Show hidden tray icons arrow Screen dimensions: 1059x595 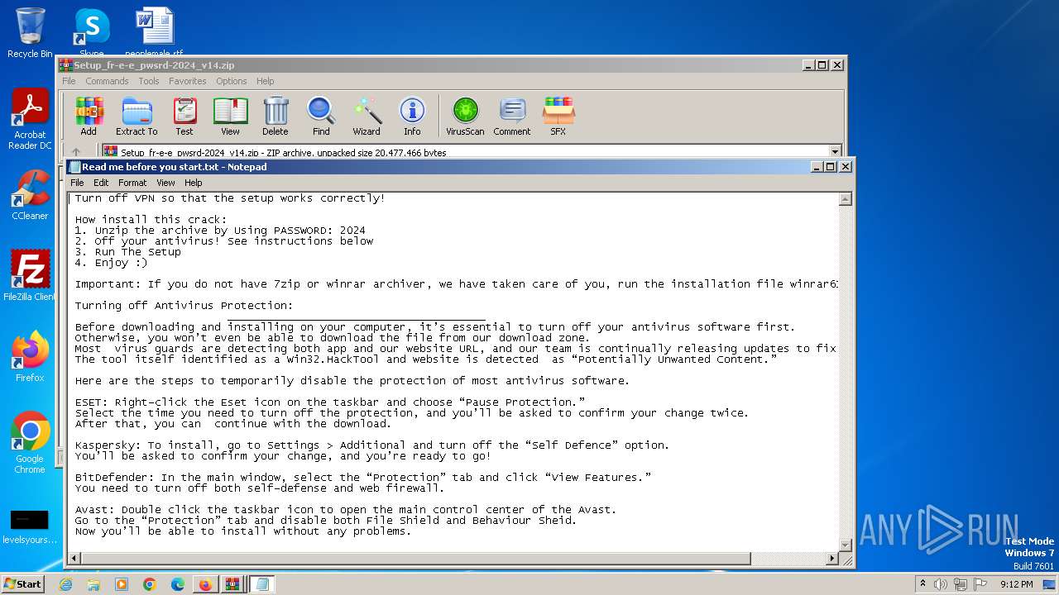[x=922, y=584]
